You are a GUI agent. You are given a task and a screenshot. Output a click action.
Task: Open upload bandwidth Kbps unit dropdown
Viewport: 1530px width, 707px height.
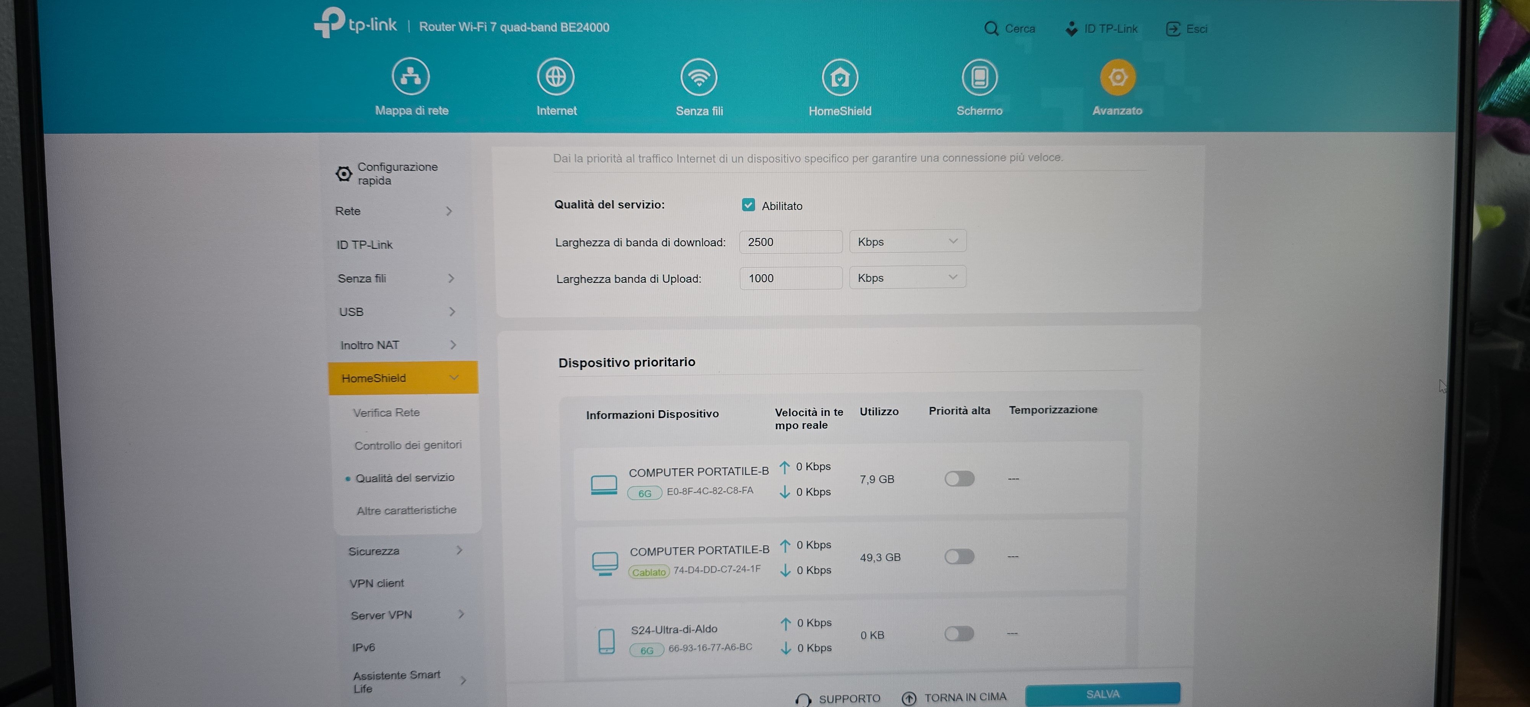point(908,277)
